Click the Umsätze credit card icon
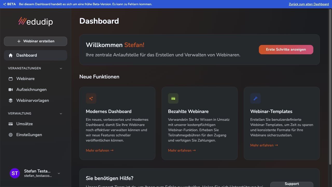Viewport: 332px width, 187px height. click(x=11, y=124)
